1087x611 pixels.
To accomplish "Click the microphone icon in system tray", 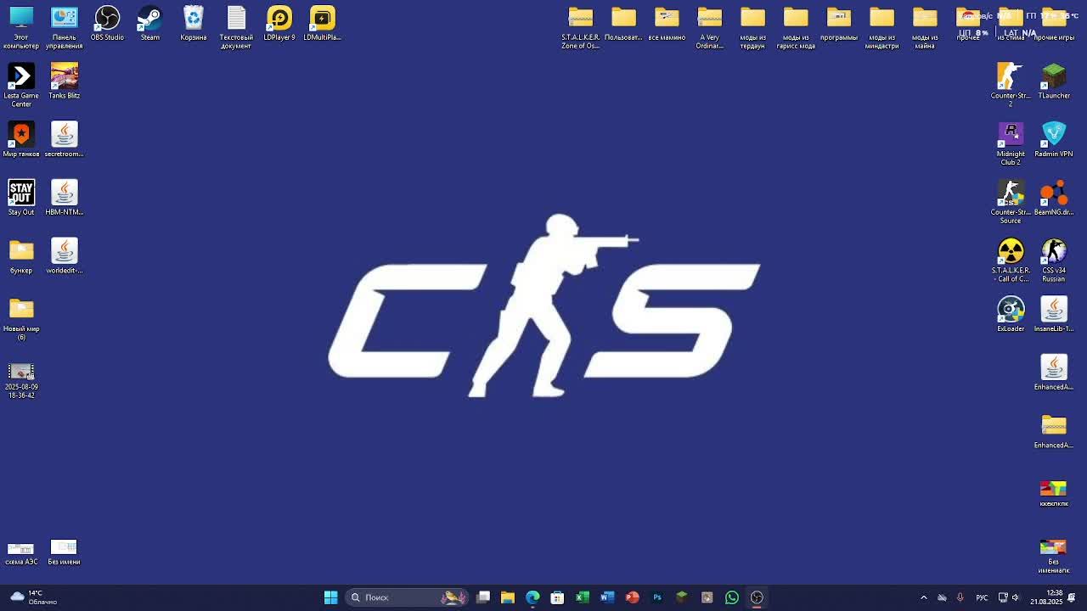I will click(x=960, y=597).
